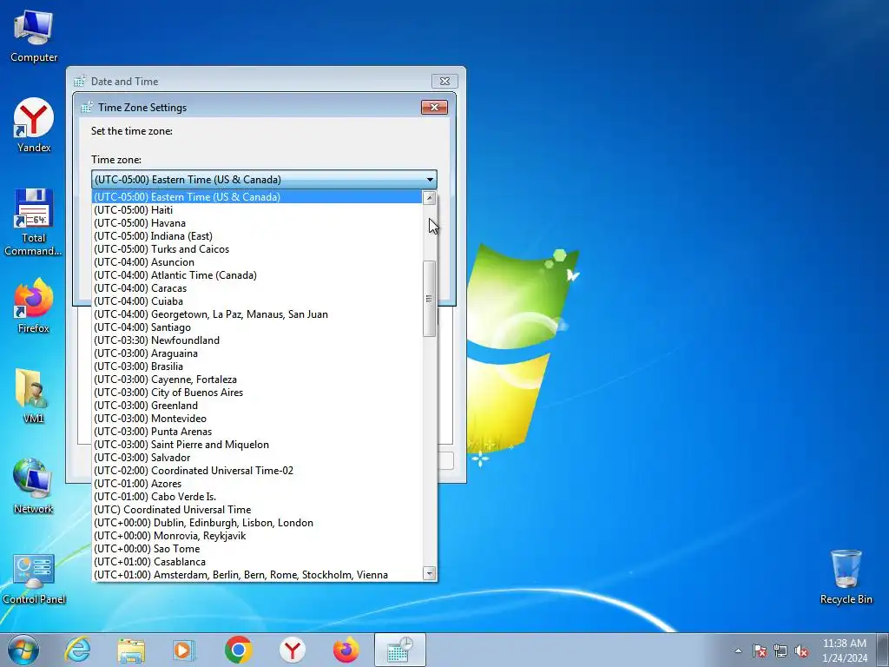Open the Total Commander desktop shortcut
The image size is (889, 667).
[34, 221]
